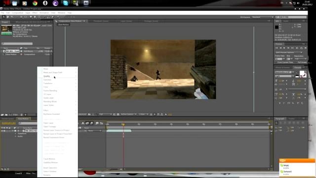The height and width of the screenshot is (178, 316).
Task: Choose Stabilize Motion in context menu
Action: pyautogui.click(x=58, y=163)
